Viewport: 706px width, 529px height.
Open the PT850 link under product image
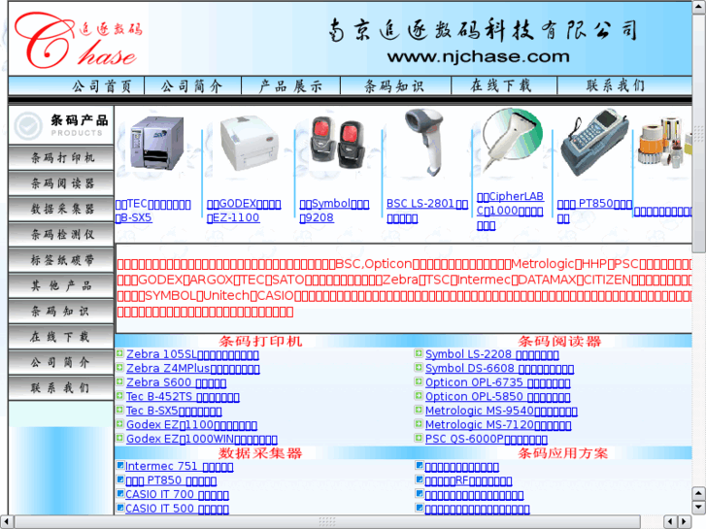(594, 211)
